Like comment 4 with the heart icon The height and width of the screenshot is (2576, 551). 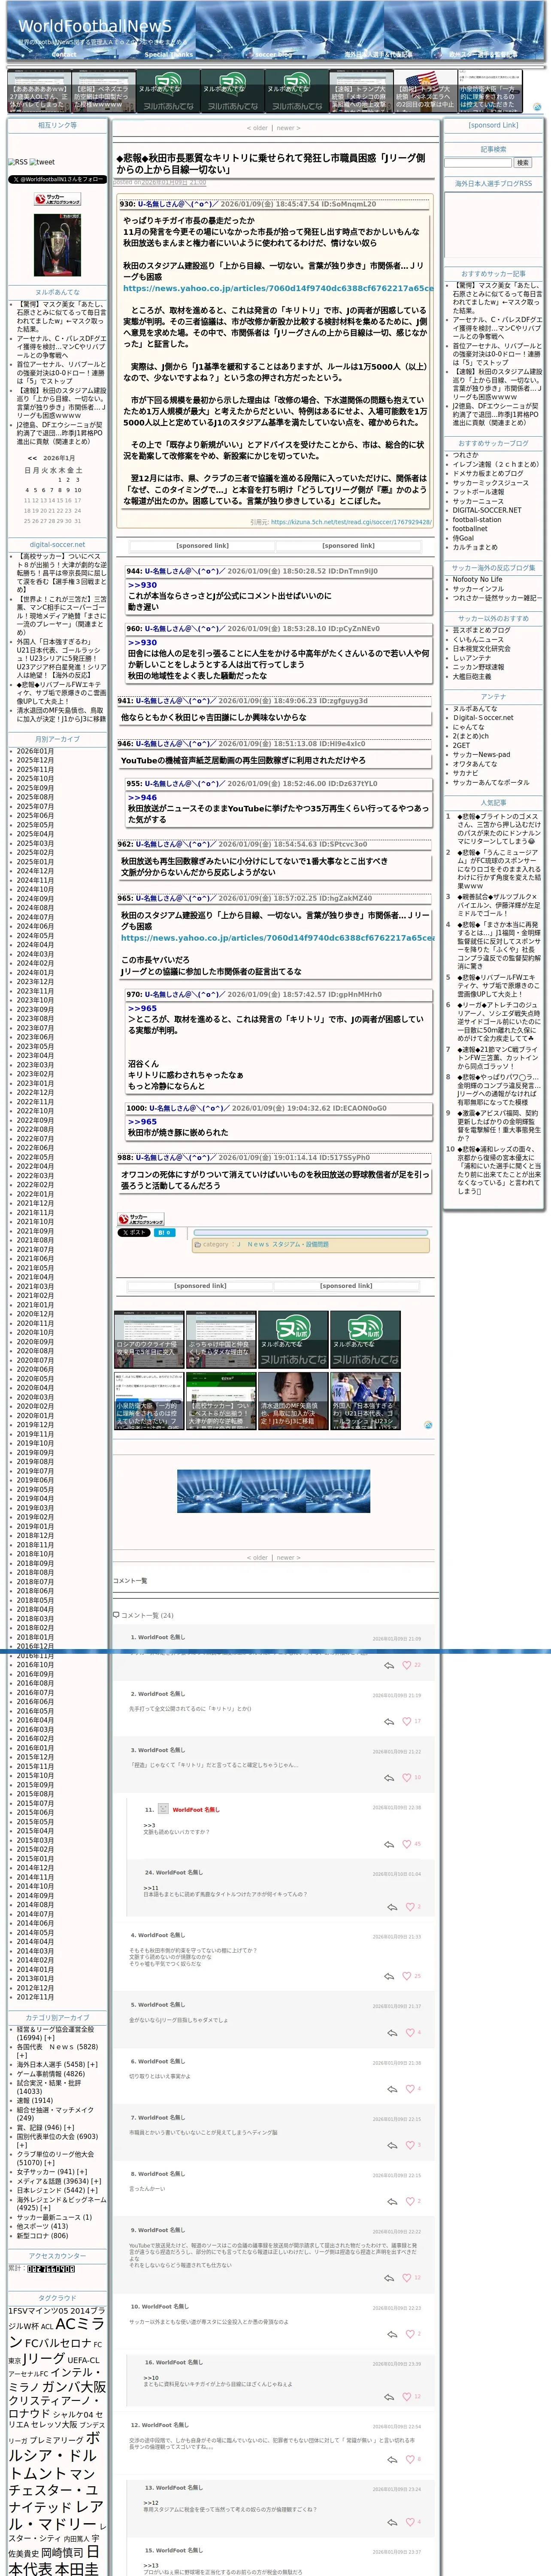pyautogui.click(x=407, y=1976)
